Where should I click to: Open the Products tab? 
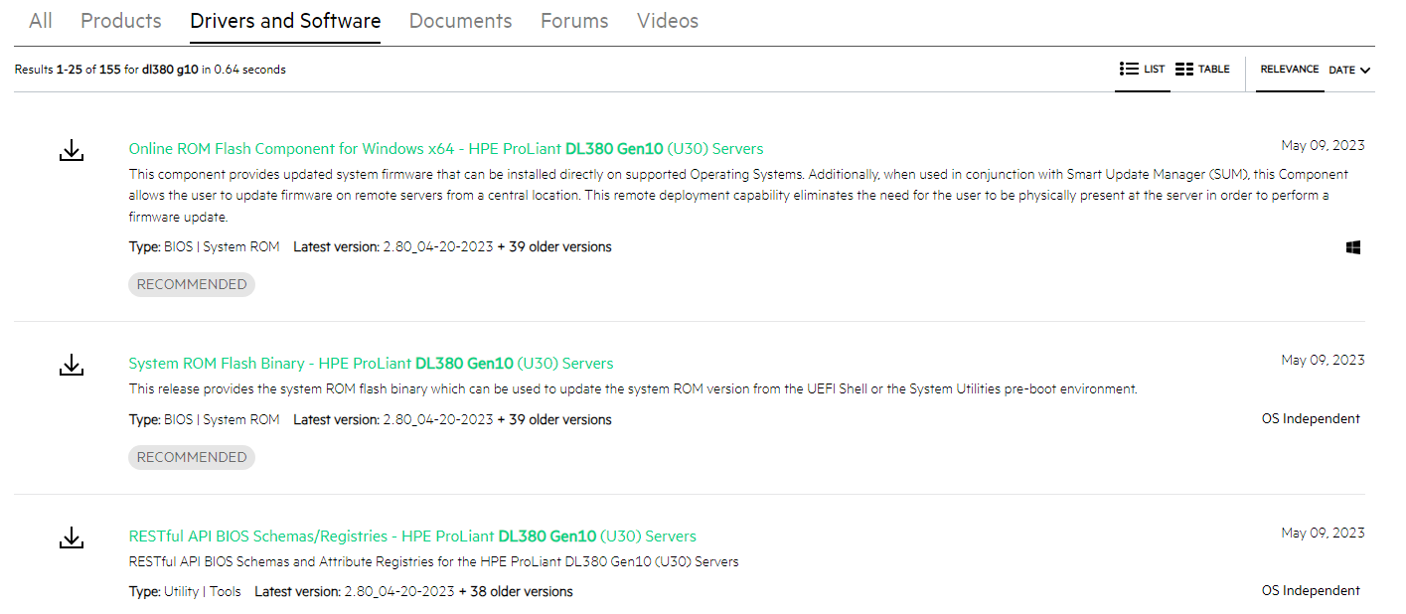tap(121, 21)
